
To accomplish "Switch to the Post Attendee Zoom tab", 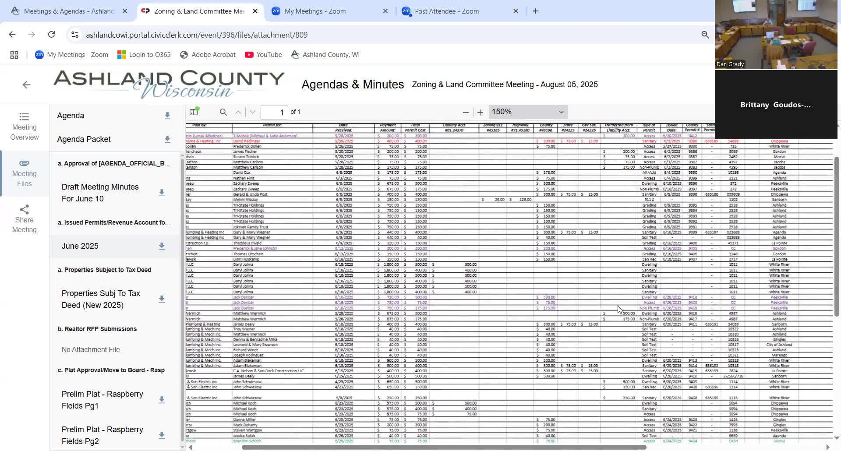I will [447, 11].
